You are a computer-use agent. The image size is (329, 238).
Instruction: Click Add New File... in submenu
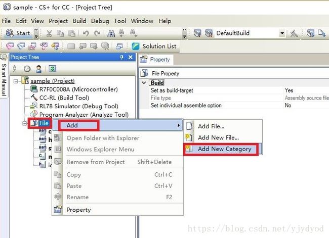pos(223,137)
